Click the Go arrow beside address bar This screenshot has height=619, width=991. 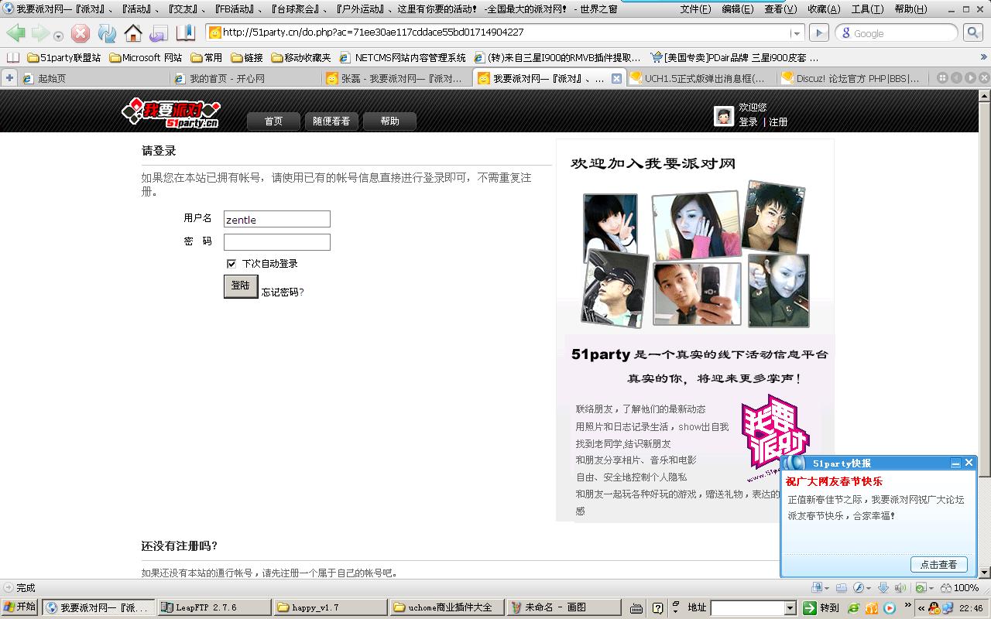click(818, 32)
